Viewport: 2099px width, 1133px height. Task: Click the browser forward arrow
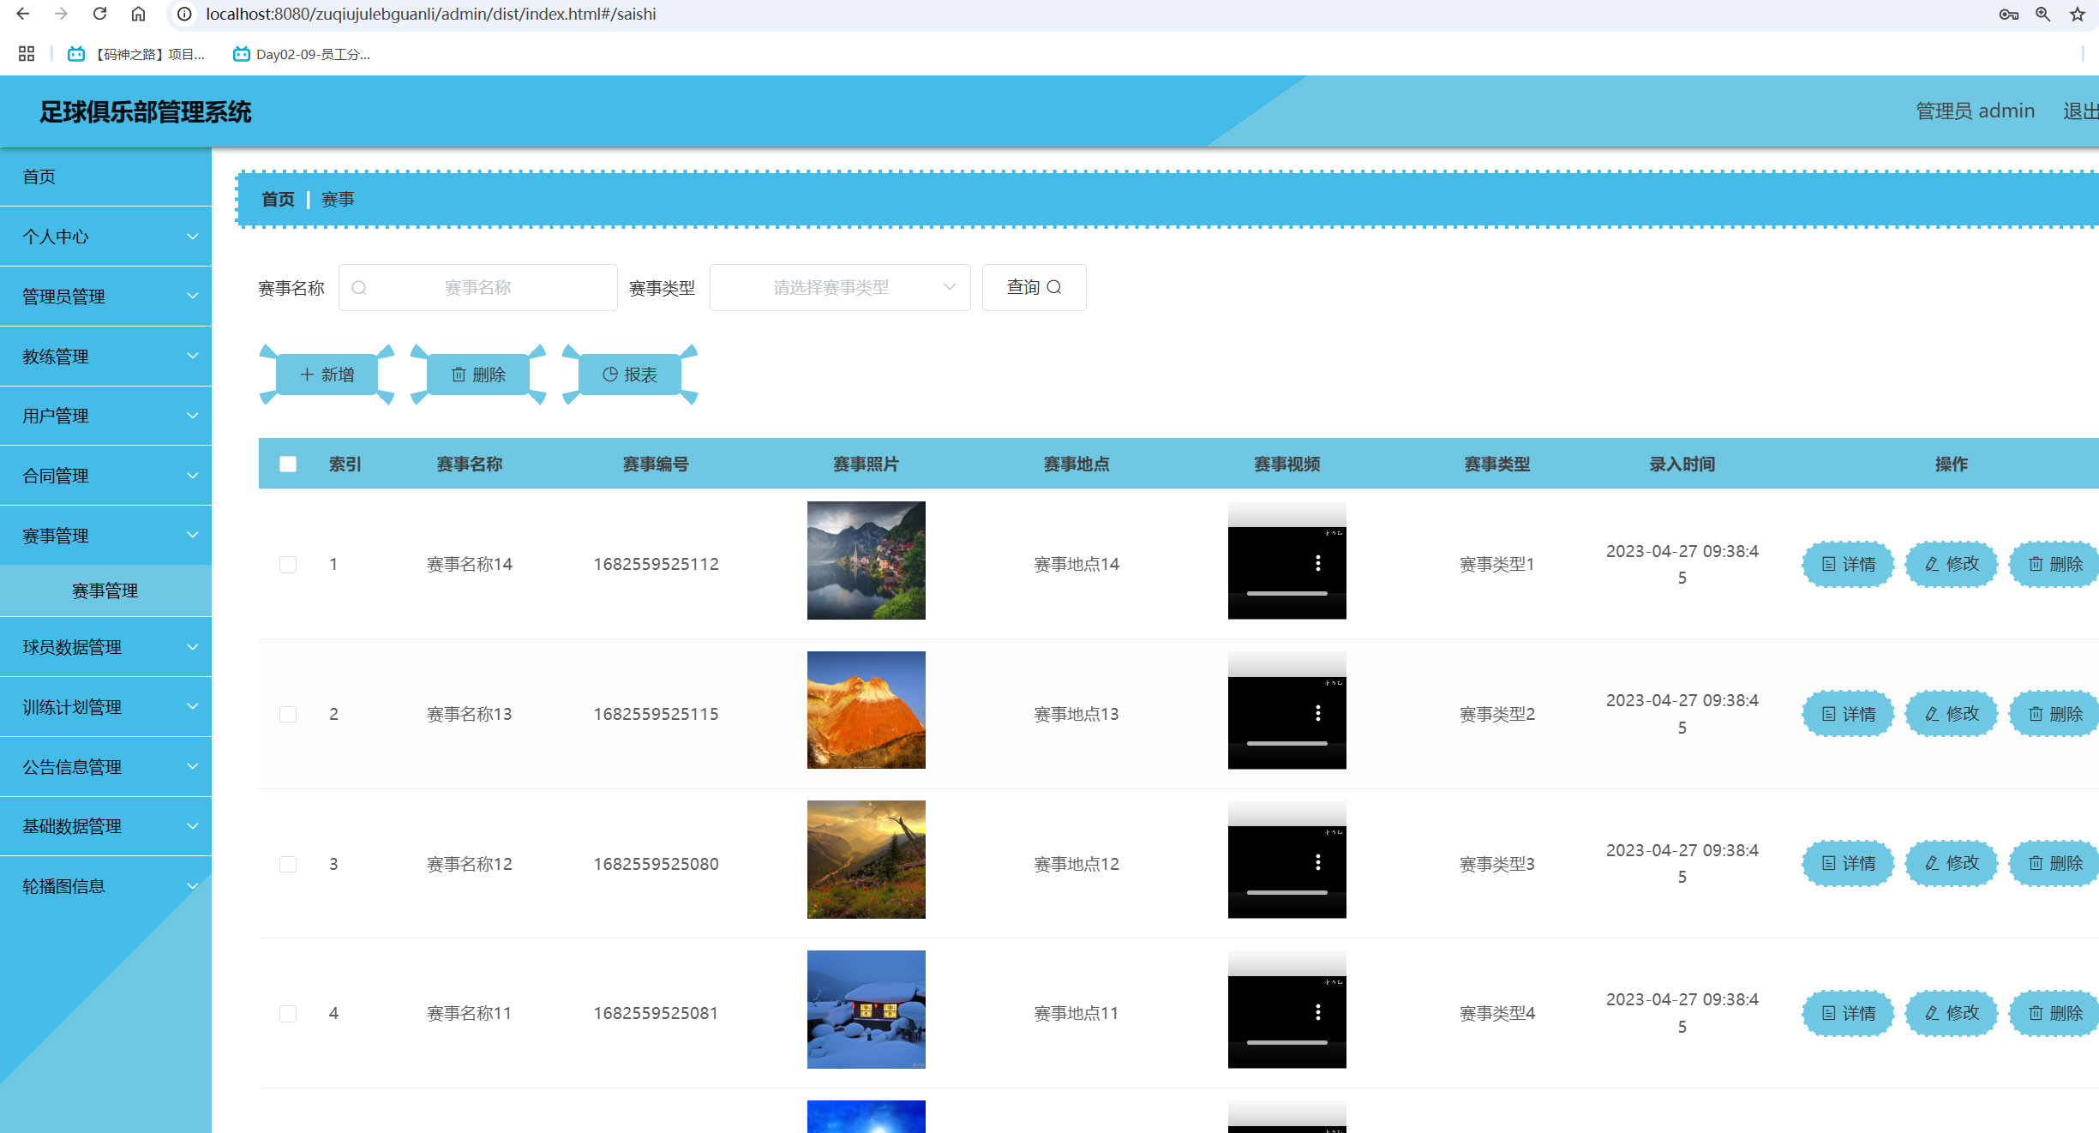[61, 14]
